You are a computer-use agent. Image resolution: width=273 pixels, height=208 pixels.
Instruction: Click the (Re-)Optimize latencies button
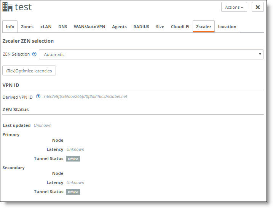tap(29, 70)
